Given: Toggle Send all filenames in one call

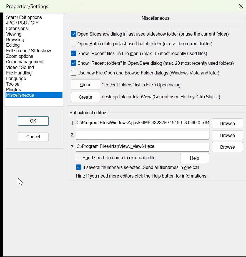Looking at the screenshot, I should pos(79,168).
